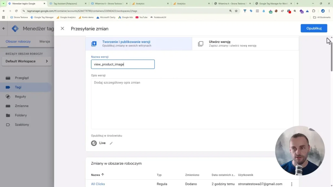Switch to Google Tag Manager for WordPress tab
This screenshot has height=187, width=333.
tap(273, 4)
